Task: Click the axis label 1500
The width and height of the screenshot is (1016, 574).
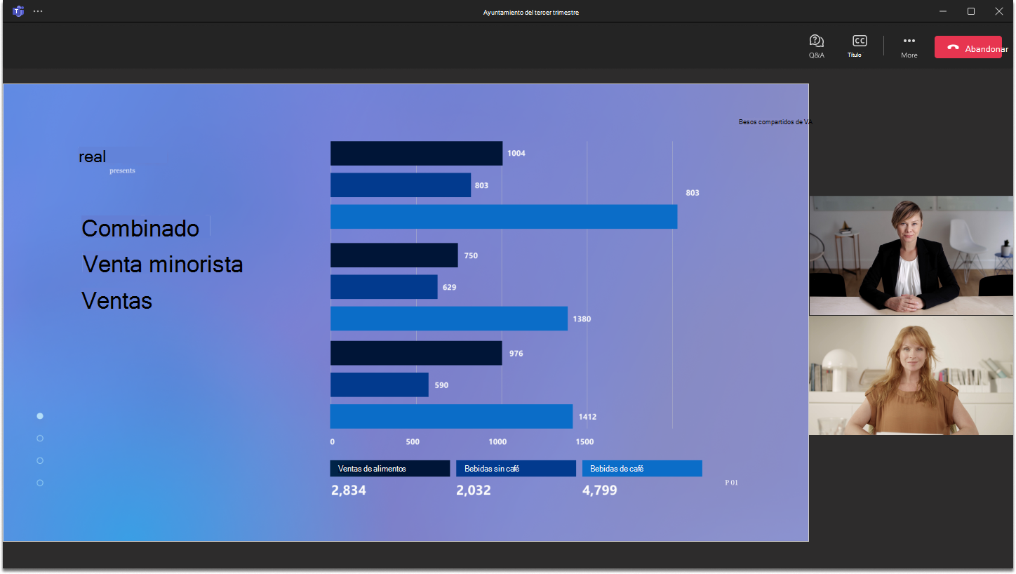Action: click(584, 442)
